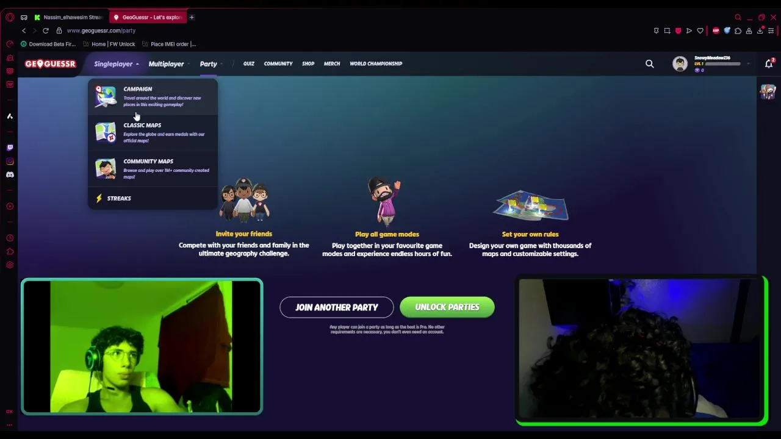Click the site padlock security icon
Image resolution: width=781 pixels, height=439 pixels.
coord(59,30)
